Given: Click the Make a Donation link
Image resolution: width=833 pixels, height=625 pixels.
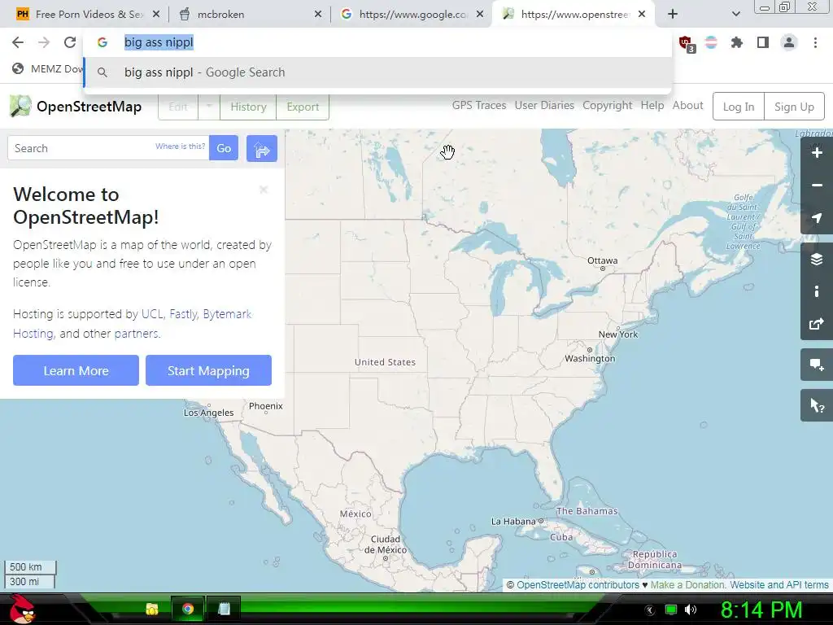Looking at the screenshot, I should pyautogui.click(x=688, y=584).
